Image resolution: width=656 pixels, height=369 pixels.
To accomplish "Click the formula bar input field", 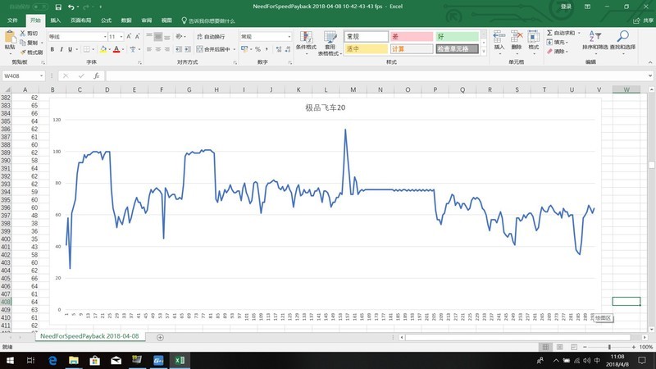I will 376,75.
